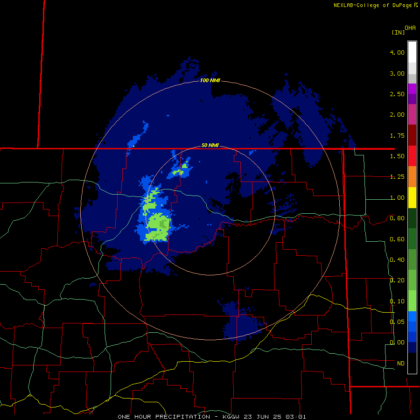Pick the black ND legend swatch
The height and width of the screenshot is (420, 420).
pyautogui.click(x=412, y=363)
